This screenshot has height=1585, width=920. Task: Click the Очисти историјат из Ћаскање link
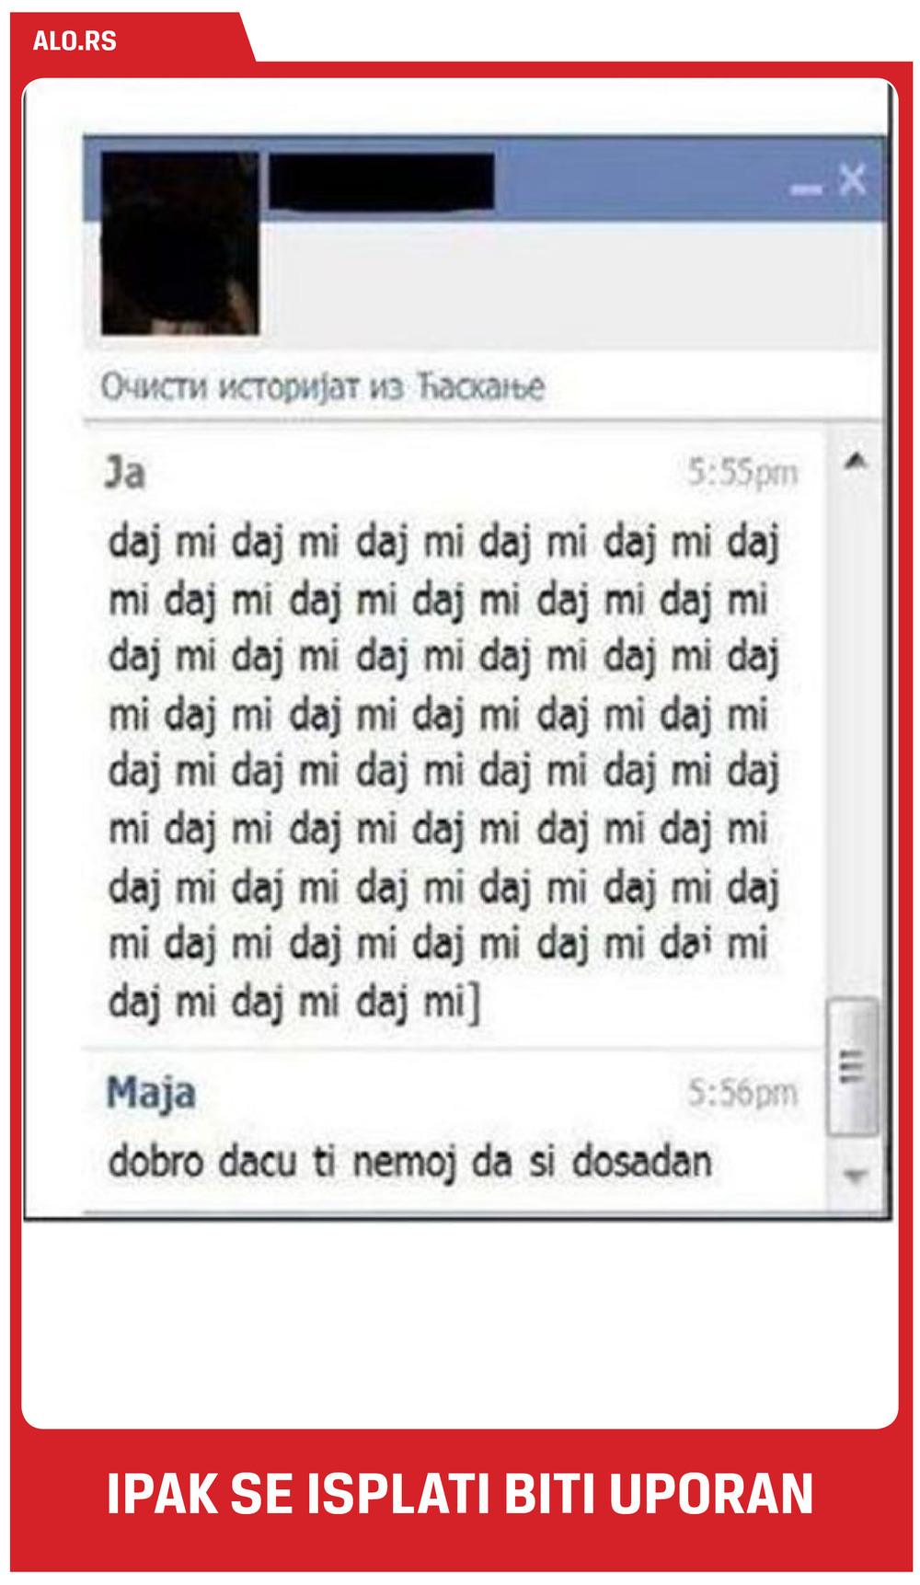pyautogui.click(x=322, y=386)
